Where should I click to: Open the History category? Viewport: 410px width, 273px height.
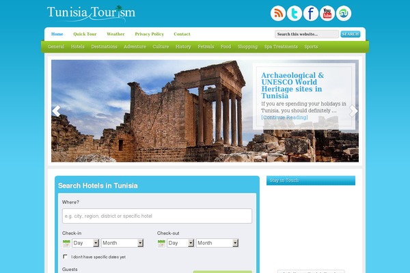tap(183, 46)
